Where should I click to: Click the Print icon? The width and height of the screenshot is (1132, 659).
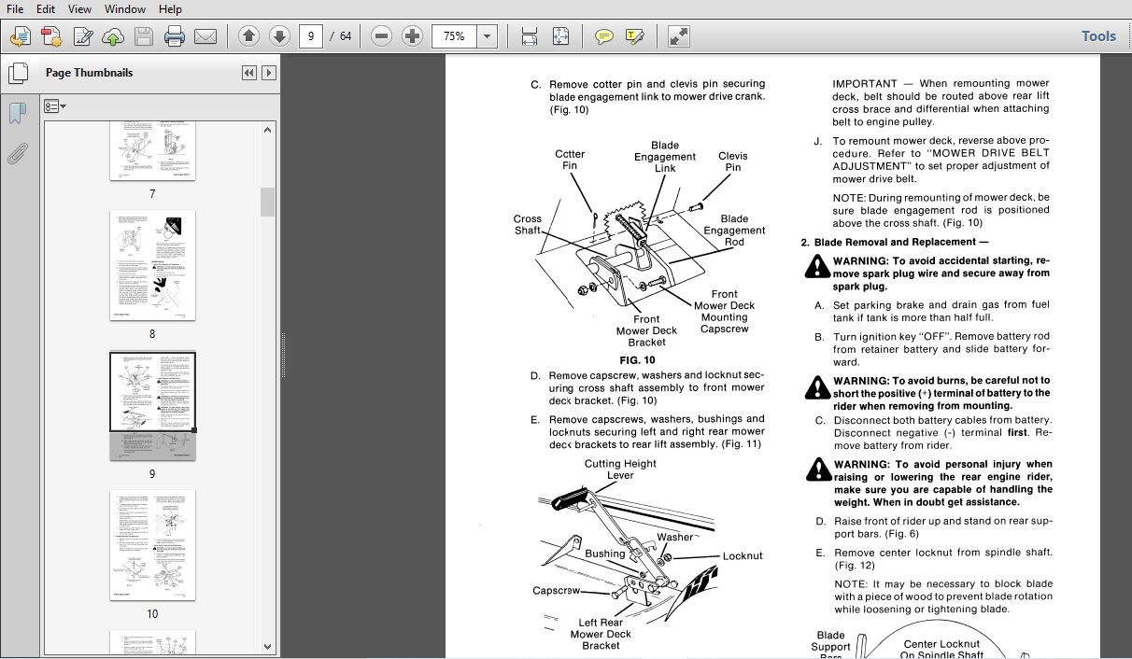pos(175,36)
